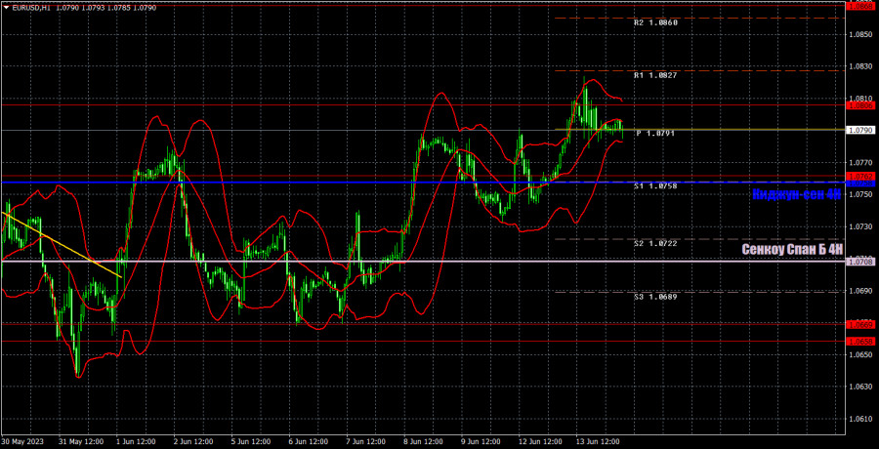The height and width of the screenshot is (449, 879).
Task: Select the R1 1.0827 resistance label
Action: point(654,75)
